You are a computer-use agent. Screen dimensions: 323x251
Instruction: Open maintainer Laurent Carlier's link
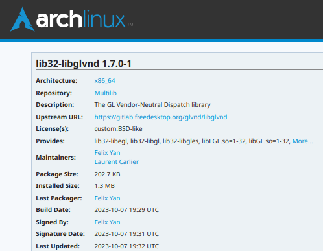coord(116,161)
